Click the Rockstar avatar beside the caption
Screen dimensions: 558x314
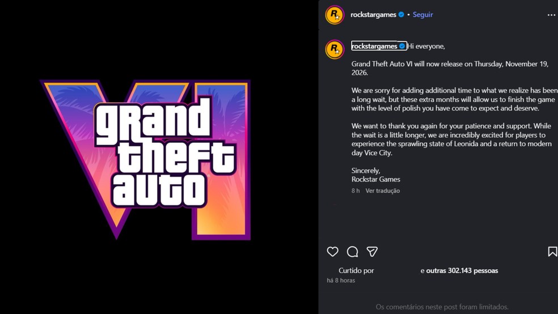(x=335, y=49)
